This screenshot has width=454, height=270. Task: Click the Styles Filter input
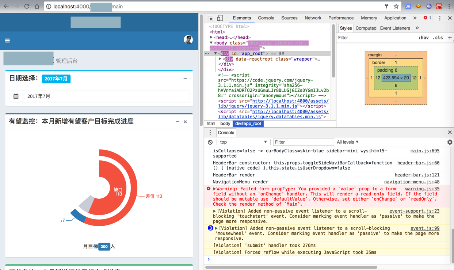click(x=376, y=38)
